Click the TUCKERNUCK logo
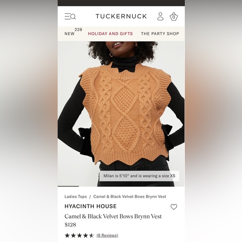This screenshot has height=242, width=242. tap(121, 16)
